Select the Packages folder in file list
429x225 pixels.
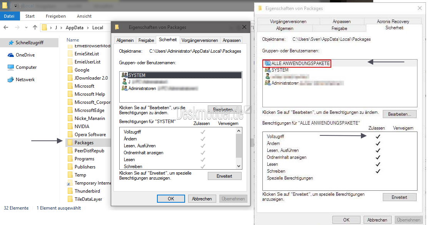pyautogui.click(x=84, y=143)
